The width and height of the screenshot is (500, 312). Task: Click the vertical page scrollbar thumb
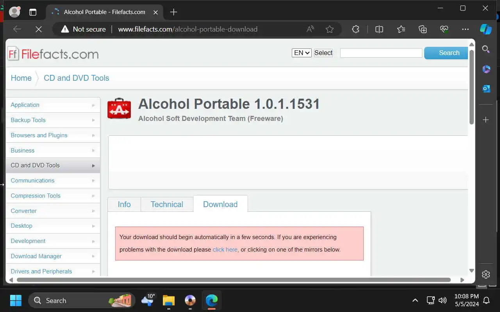click(471, 87)
